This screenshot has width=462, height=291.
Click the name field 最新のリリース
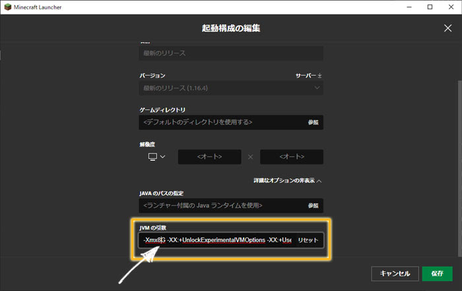(x=231, y=53)
